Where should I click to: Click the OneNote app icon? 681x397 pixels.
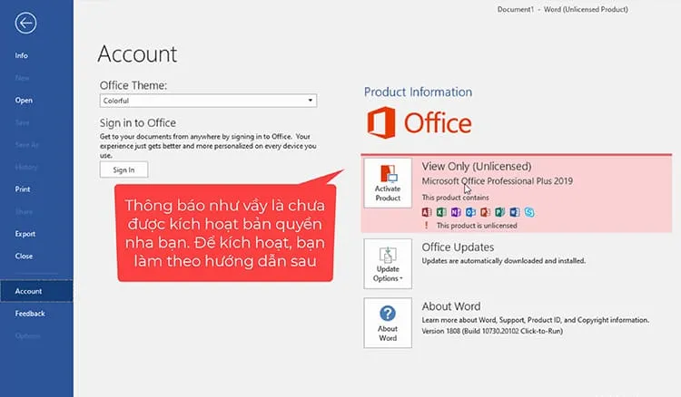[x=456, y=212]
